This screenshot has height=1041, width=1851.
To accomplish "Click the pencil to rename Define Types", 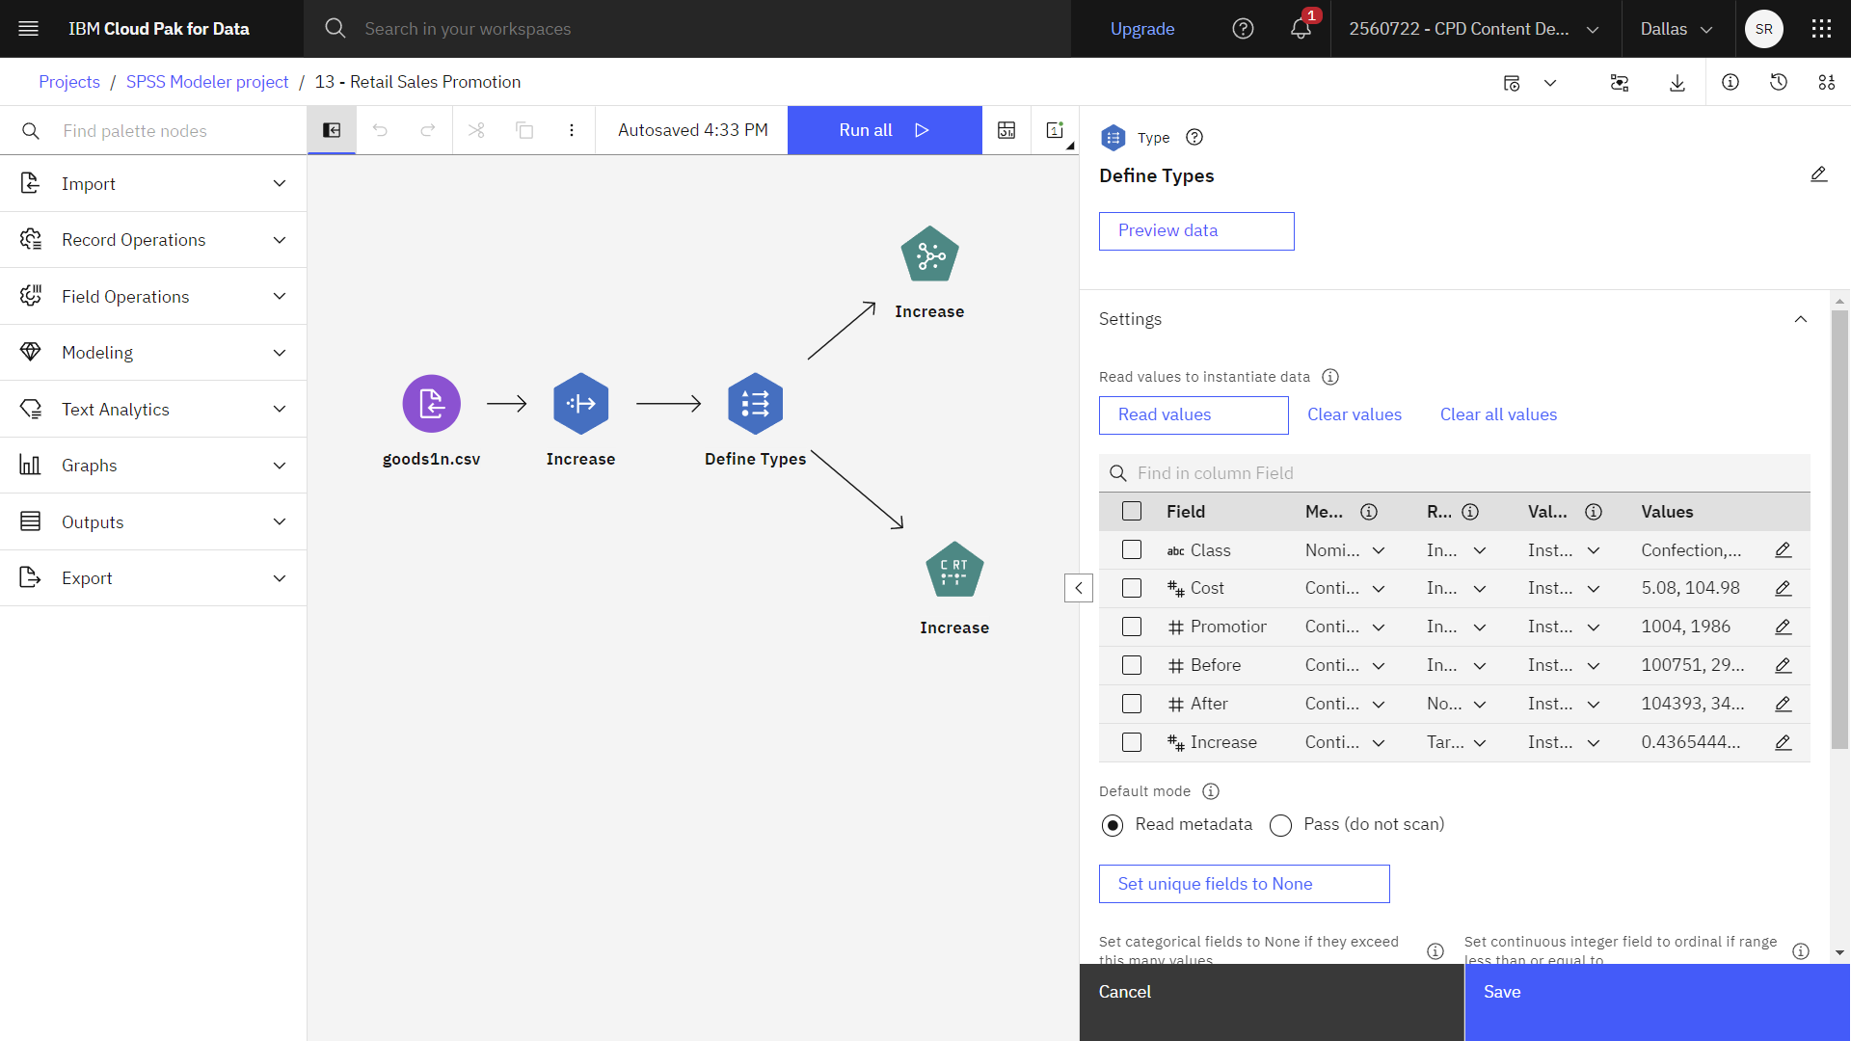I will pos(1818,174).
